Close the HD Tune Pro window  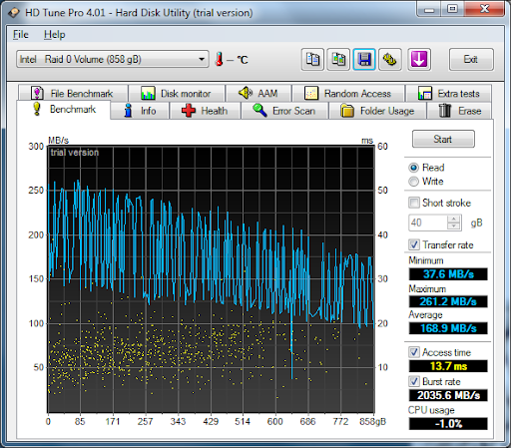point(484,9)
